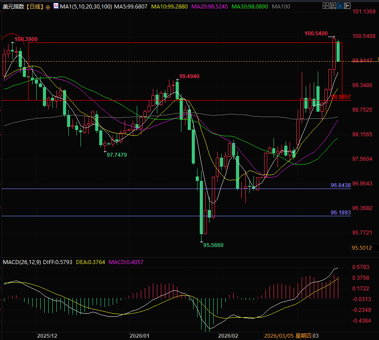Click the 99.3486 axis value

[362, 85]
